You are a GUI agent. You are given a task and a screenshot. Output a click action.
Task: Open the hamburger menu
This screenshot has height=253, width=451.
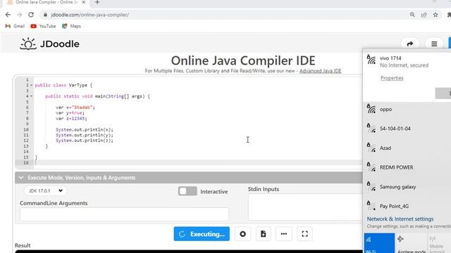(x=434, y=44)
